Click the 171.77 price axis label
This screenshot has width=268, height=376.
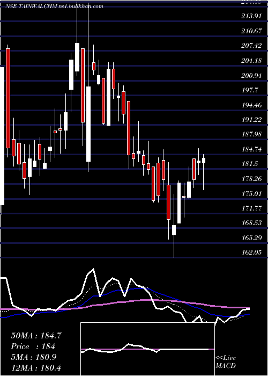coord(251,208)
